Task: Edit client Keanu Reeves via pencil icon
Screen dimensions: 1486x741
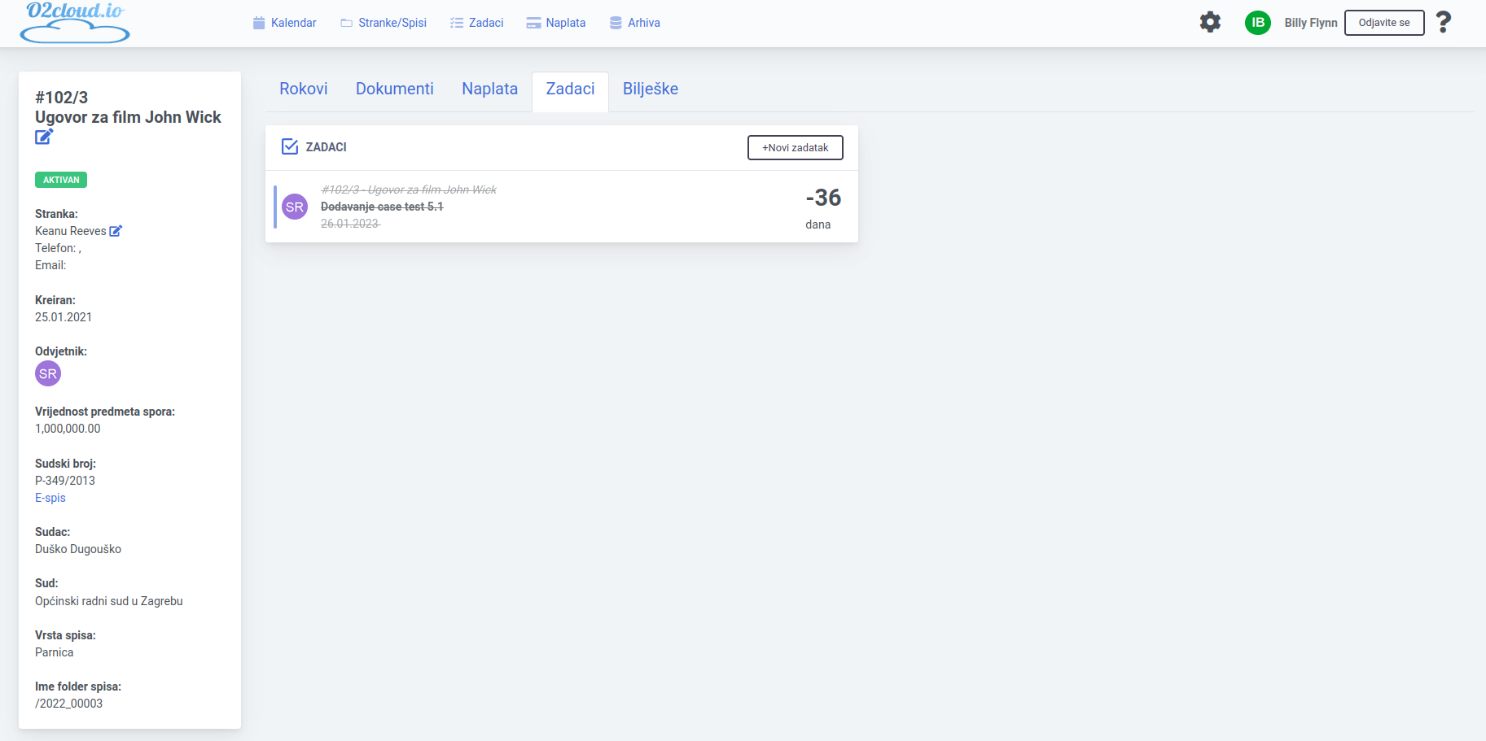Action: 116,231
